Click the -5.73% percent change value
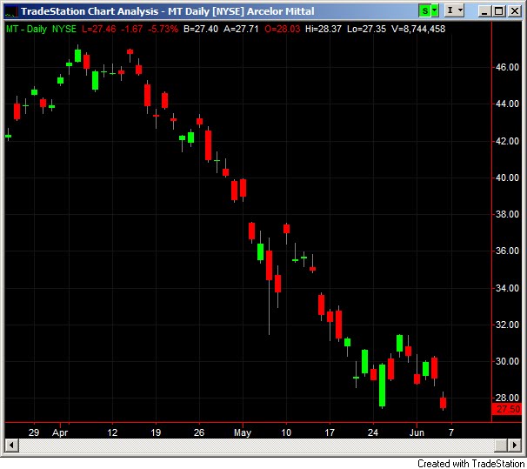Viewport: 527px width, 469px height. pos(163,29)
